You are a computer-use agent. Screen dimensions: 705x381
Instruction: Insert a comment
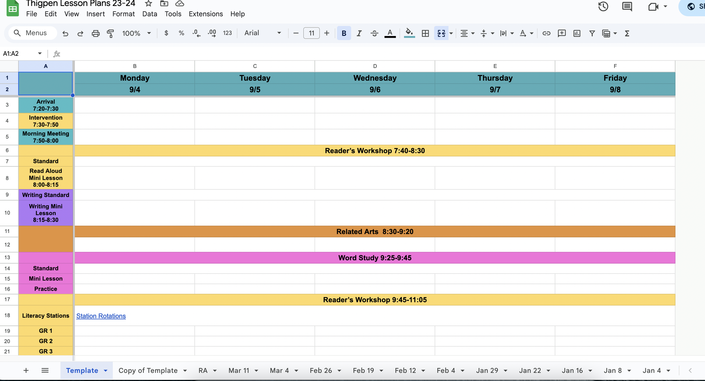click(x=561, y=33)
